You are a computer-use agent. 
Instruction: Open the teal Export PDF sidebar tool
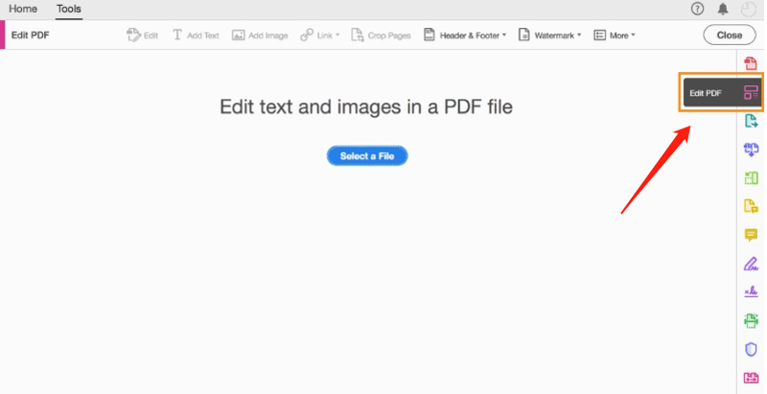tap(751, 121)
